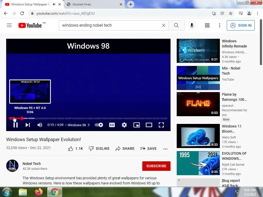Open Chrome media control icon
Image resolution: width=263 pixels, height=197 pixels.
(241, 13)
